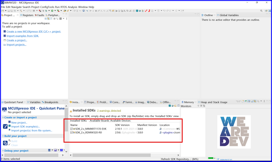
Task: Uncheck SDK_2.x_MIMXRT1170-EVK checkbox
Action: click(x=72, y=129)
